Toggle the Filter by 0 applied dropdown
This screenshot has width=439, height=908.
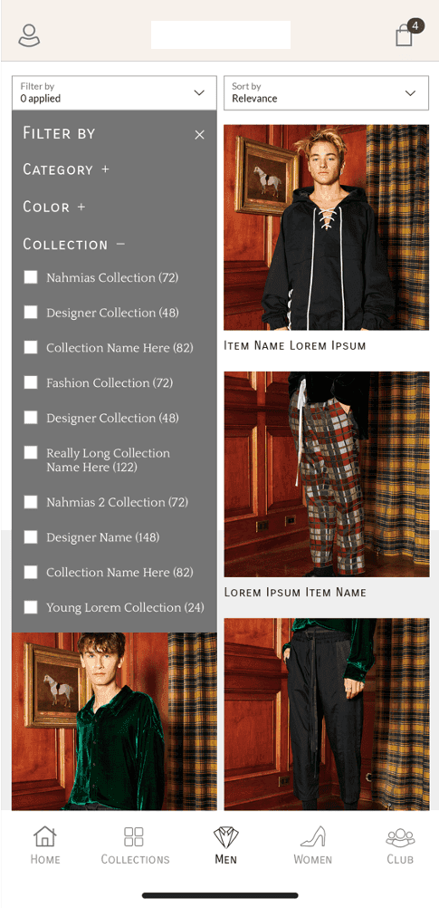pos(114,92)
